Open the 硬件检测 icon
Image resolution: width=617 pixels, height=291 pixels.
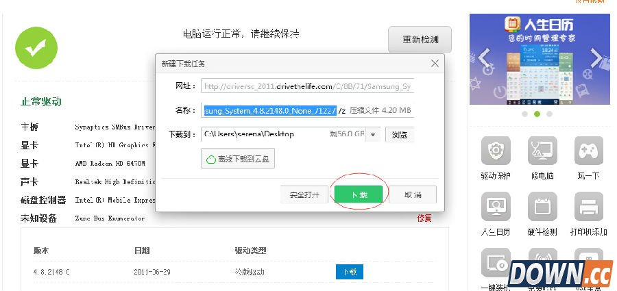pyautogui.click(x=542, y=207)
